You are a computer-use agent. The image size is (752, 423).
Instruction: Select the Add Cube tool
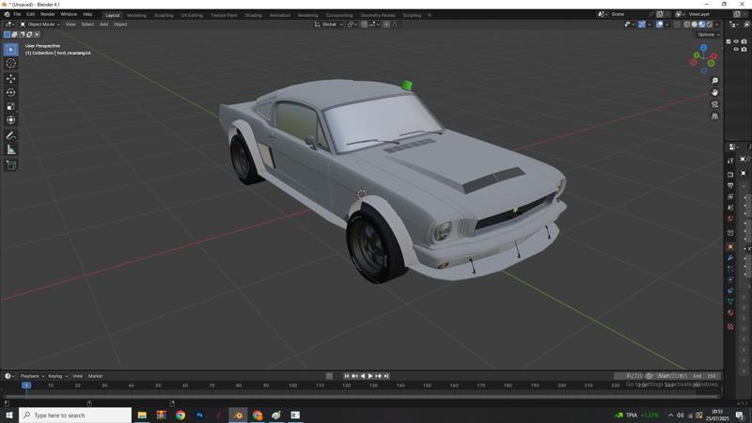11,165
